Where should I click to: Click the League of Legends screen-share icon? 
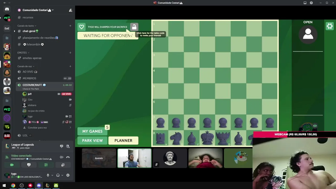61,146
